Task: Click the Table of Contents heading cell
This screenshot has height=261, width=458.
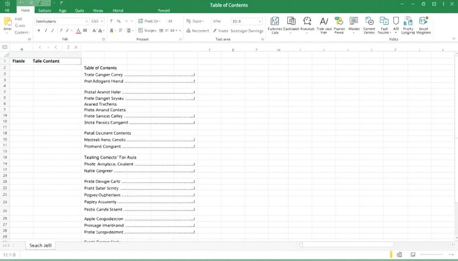Action: (100, 68)
